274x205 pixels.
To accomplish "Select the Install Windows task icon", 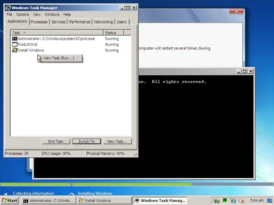I will (15, 50).
